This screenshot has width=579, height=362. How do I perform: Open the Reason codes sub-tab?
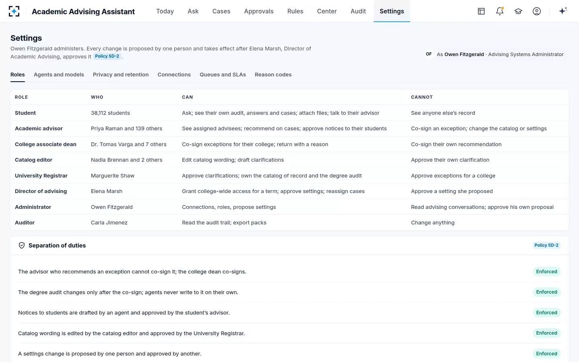tap(273, 75)
